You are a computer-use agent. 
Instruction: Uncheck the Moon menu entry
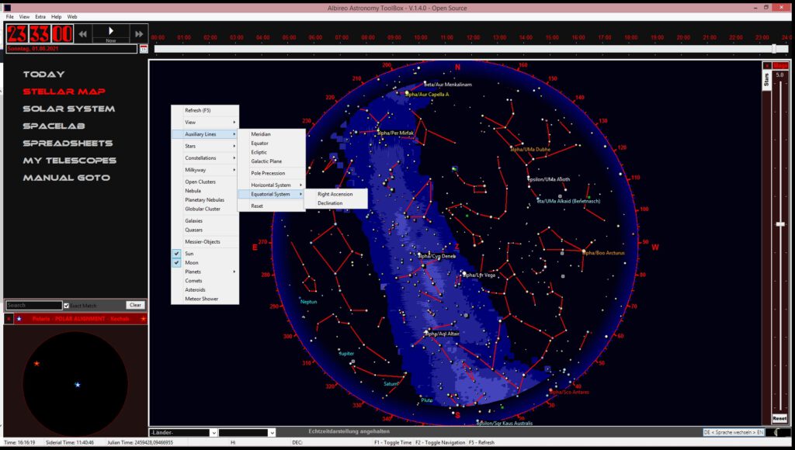click(x=205, y=262)
